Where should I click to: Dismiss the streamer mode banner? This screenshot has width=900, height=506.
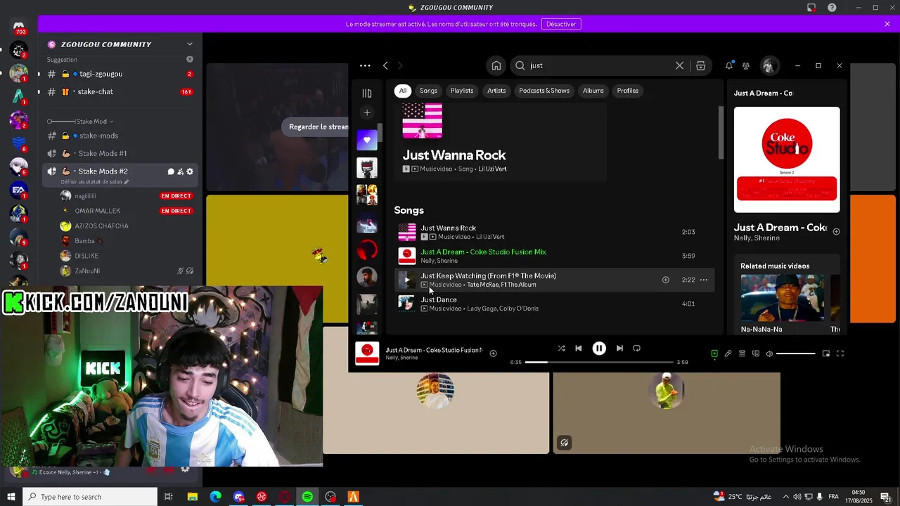887,24
